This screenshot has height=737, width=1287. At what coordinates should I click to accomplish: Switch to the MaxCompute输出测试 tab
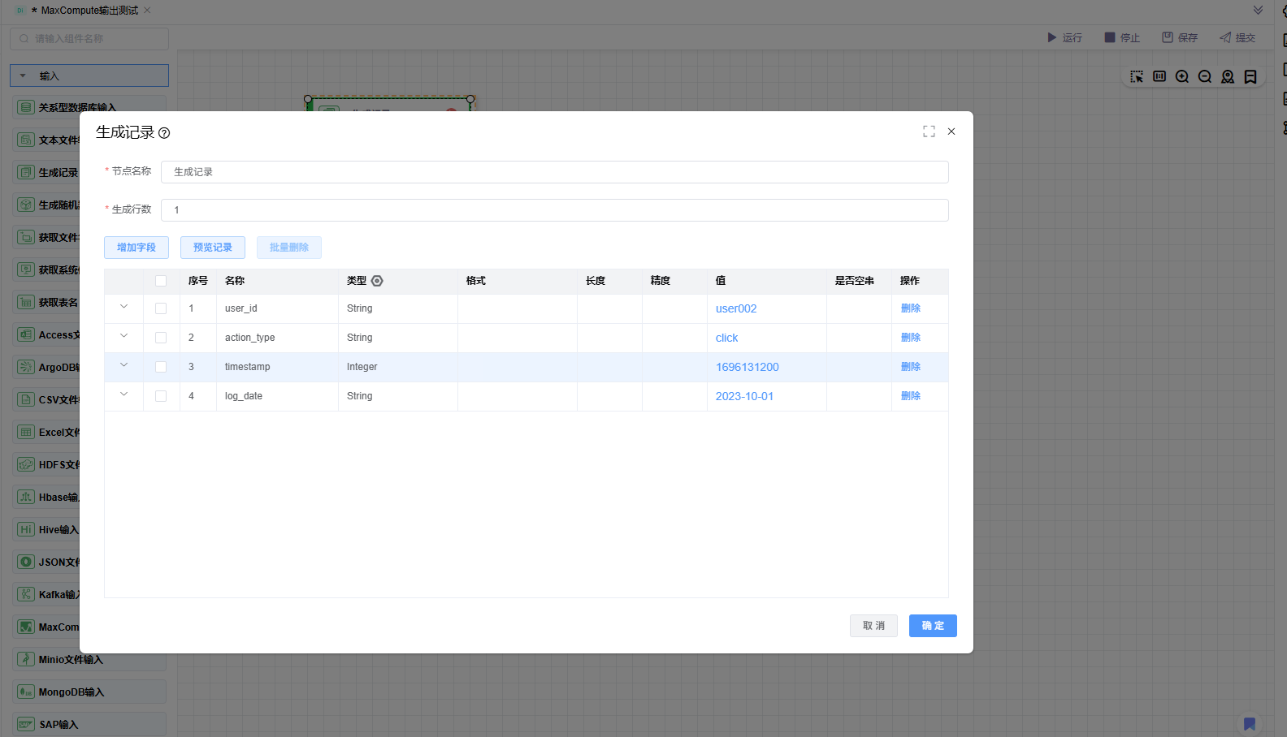[x=89, y=11]
